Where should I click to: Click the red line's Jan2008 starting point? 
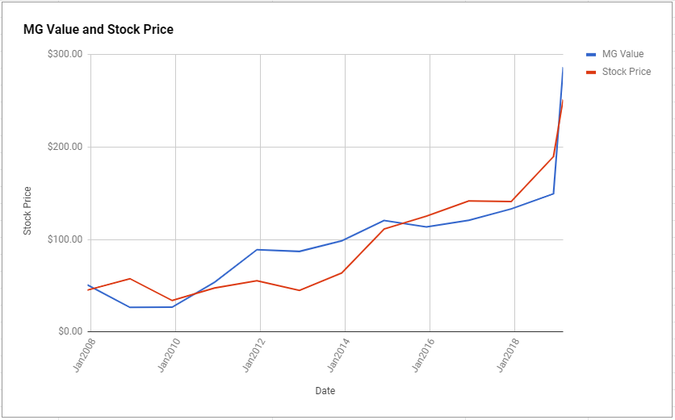[x=88, y=289]
